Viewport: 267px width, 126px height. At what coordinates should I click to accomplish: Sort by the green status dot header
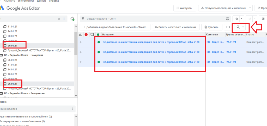coord(98,35)
